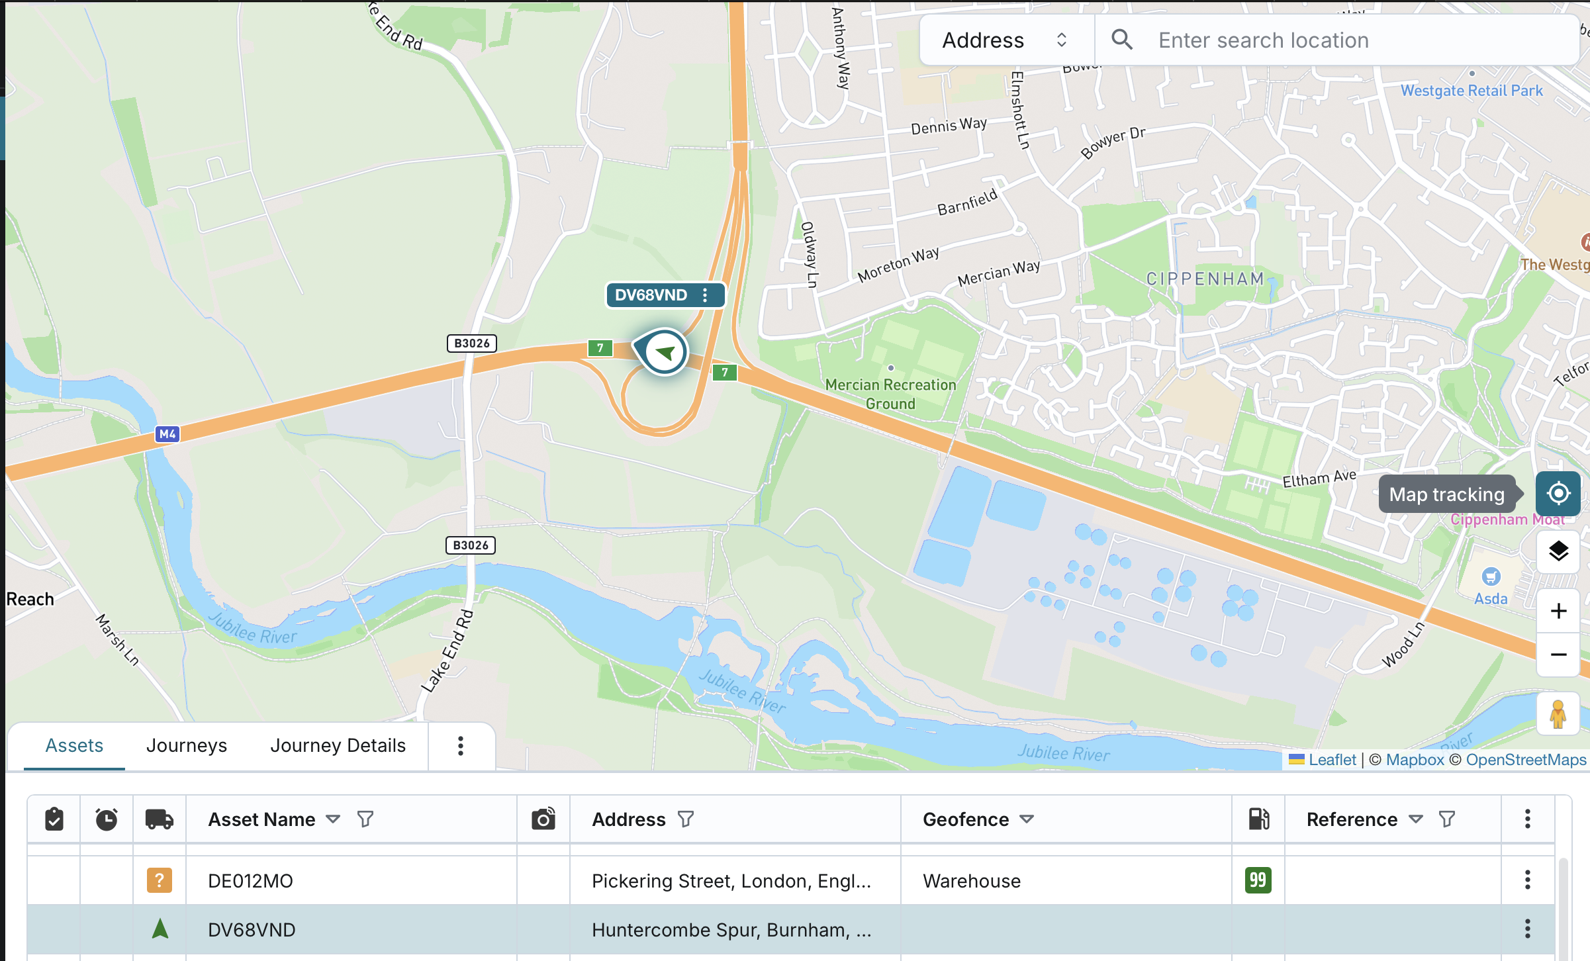
Task: Open Asset Name filter funnel
Action: click(x=365, y=819)
